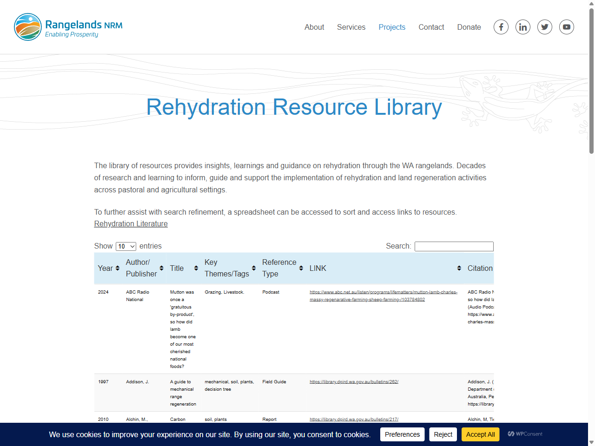Viewport: 595px width, 446px height.
Task: Click the Rangelands NRM logo
Action: 68,27
